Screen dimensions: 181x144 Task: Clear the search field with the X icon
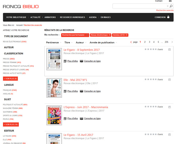pyautogui.click(x=168, y=6)
